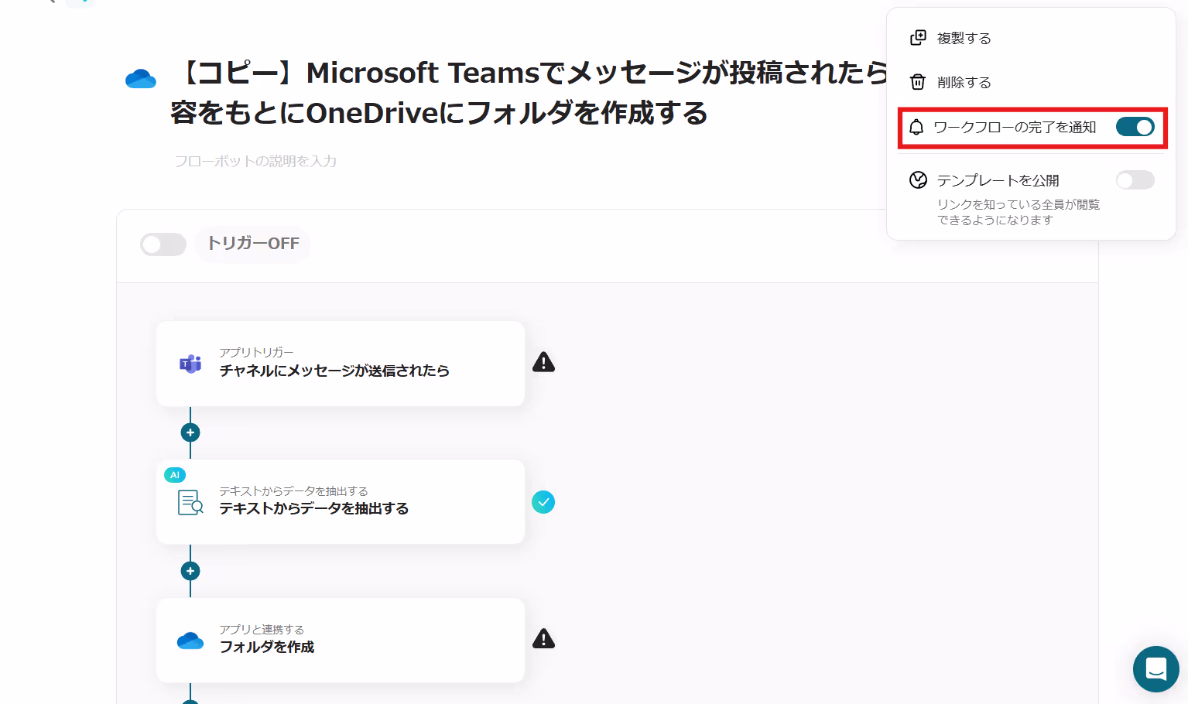The height and width of the screenshot is (704, 1188).
Task: Click the trash icon beside 削除する
Action: tap(918, 82)
